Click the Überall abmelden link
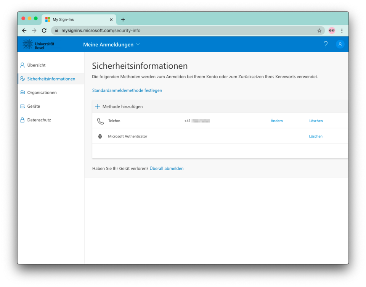This screenshot has width=366, height=287. pos(166,168)
